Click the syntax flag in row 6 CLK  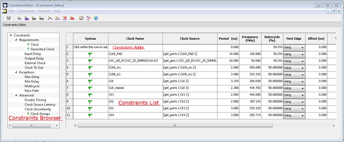(90, 81)
